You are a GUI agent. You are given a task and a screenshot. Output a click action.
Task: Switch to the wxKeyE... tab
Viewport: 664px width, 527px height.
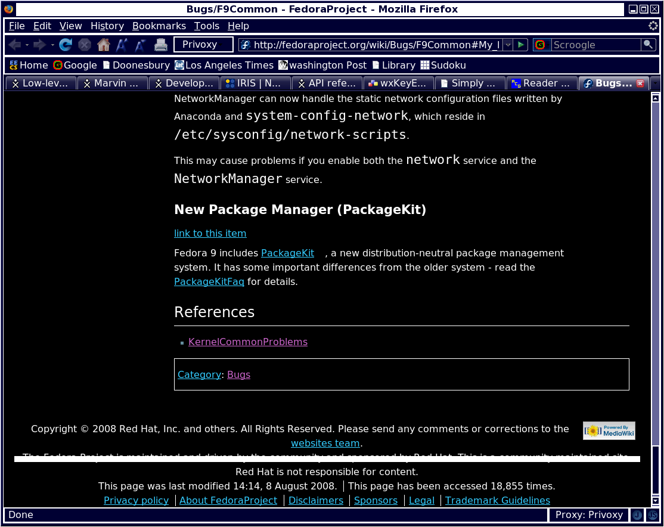point(399,83)
